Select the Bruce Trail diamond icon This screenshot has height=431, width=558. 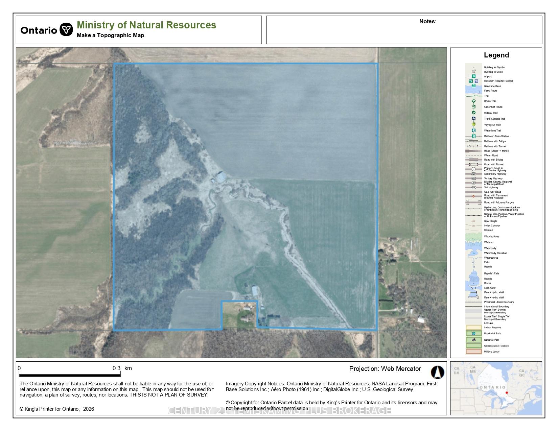pos(474,101)
